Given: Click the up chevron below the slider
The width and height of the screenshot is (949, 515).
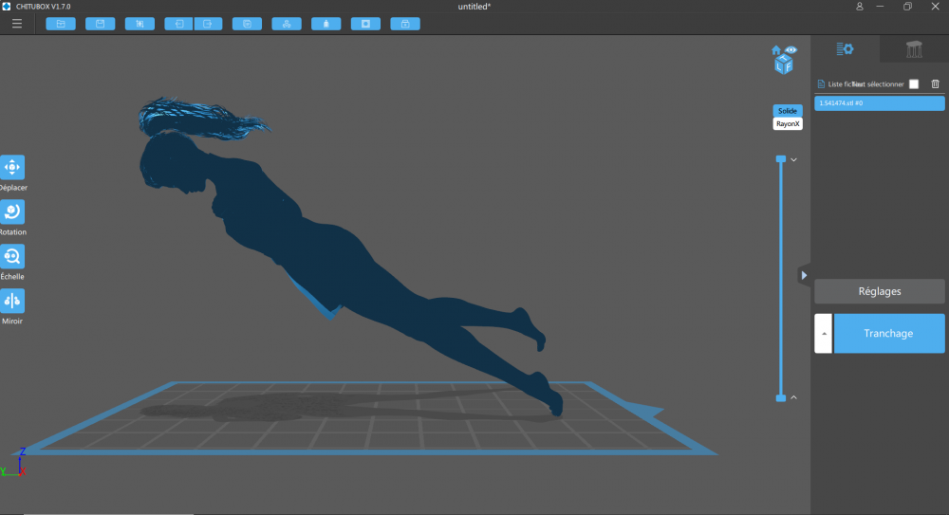Looking at the screenshot, I should click(793, 397).
